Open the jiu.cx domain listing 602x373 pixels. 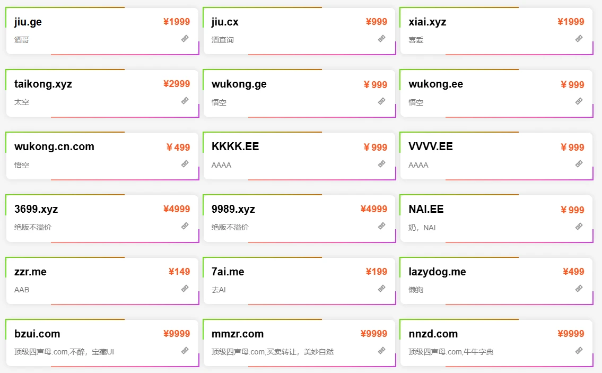pos(225,22)
